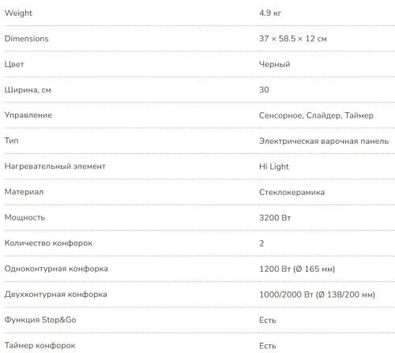Screen dimensions: 395x353
Task: Click the Черный color value
Action: tap(275, 64)
